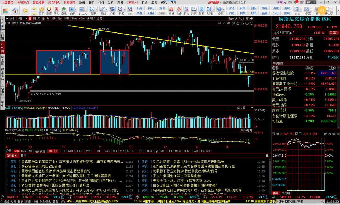Screen dimensions: 340x205
Task: Open the 帮助 menu
Action: (173, 2)
